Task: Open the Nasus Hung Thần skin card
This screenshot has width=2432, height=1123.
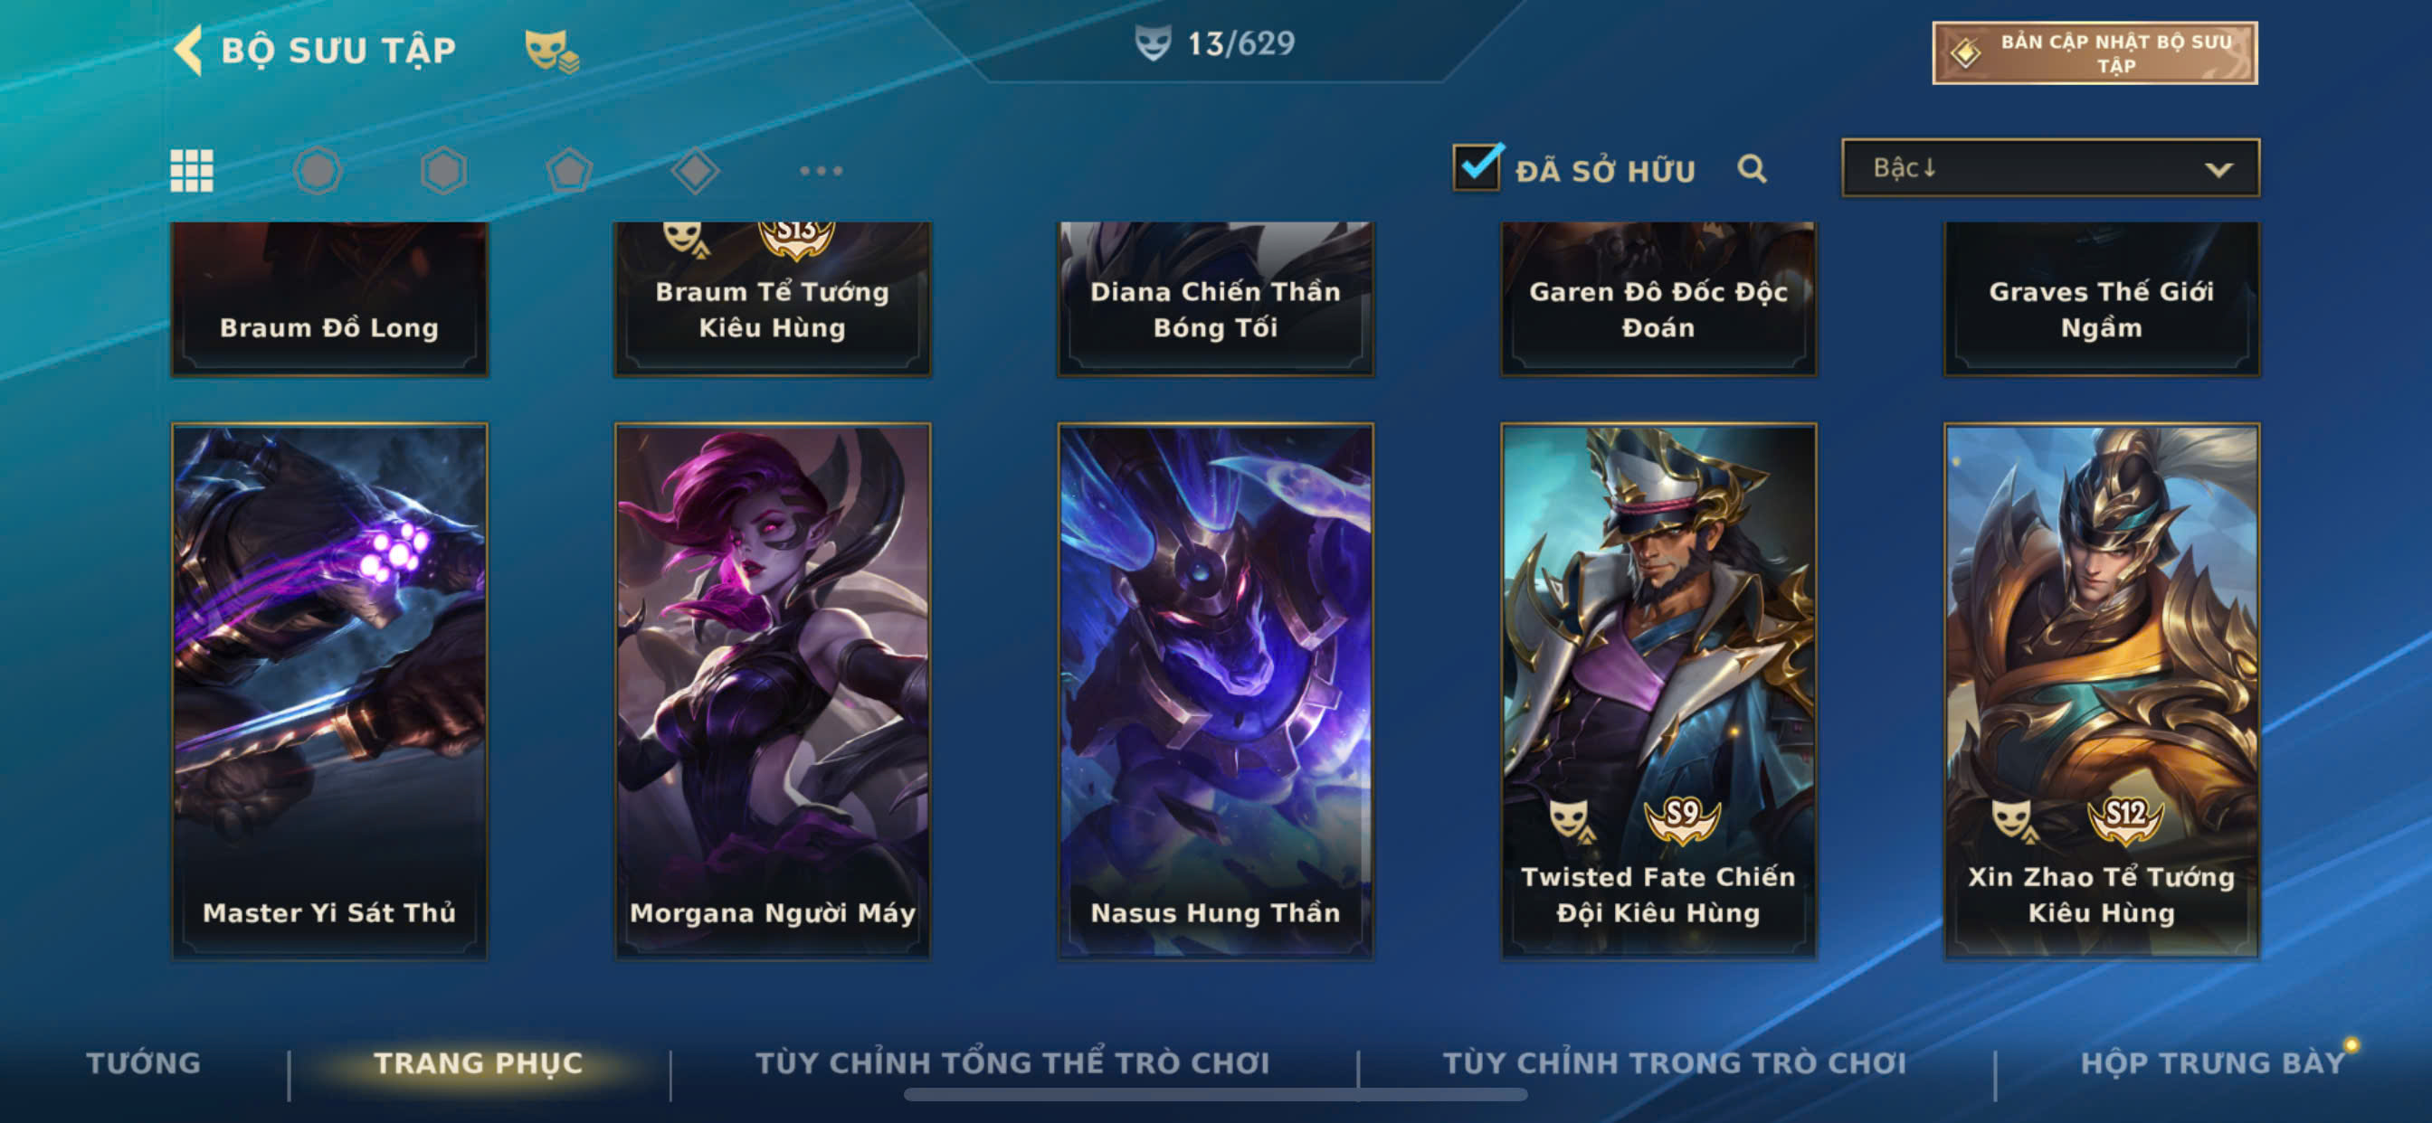Action: (x=1215, y=691)
